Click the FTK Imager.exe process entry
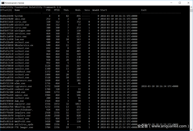This screenshot has height=131, width=193. (x=24, y=127)
